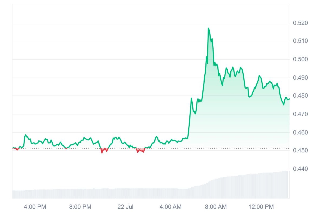
Task: Click the 0.460 price axis label
Action: 300,133
